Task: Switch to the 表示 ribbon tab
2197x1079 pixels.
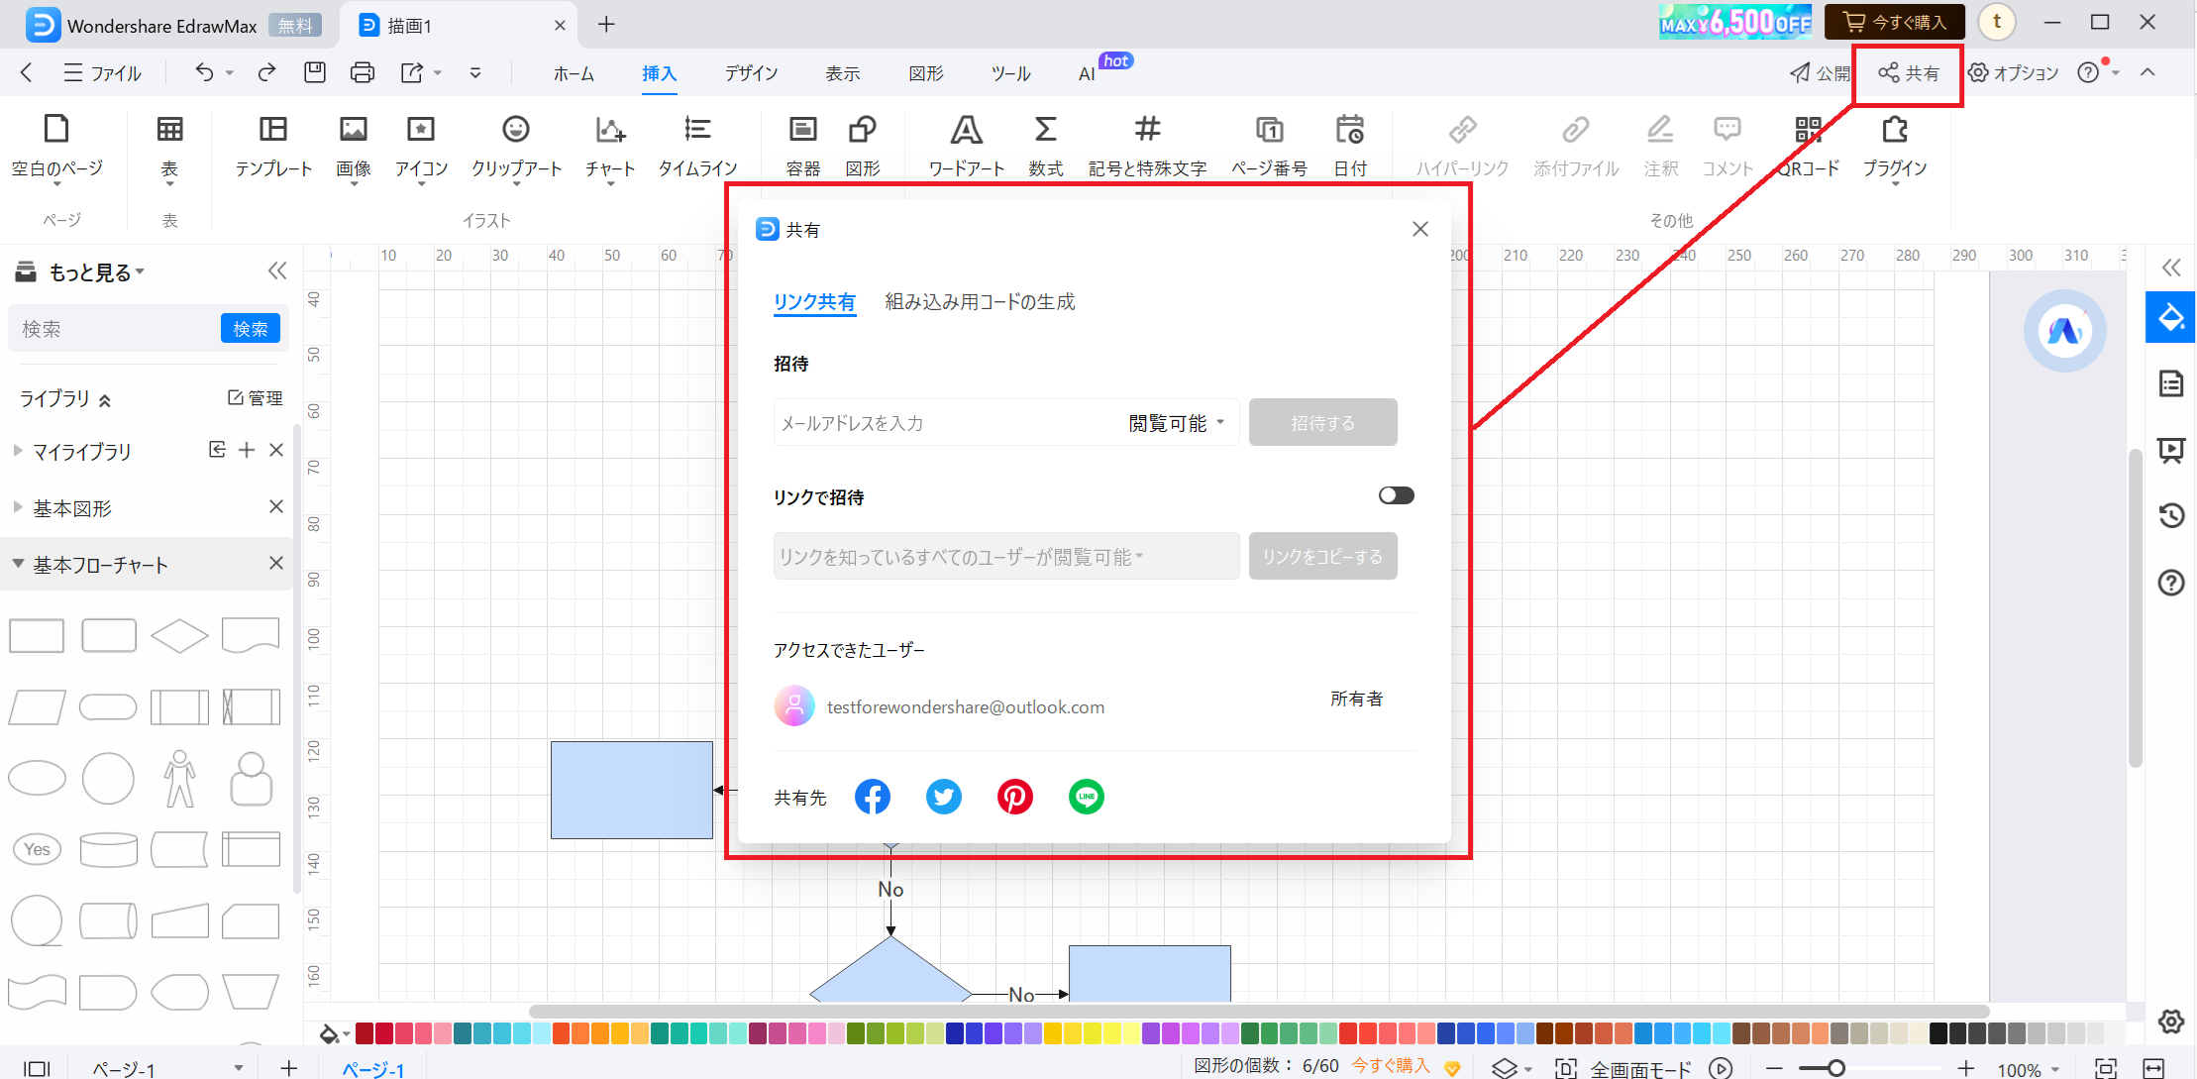Action: [x=843, y=73]
